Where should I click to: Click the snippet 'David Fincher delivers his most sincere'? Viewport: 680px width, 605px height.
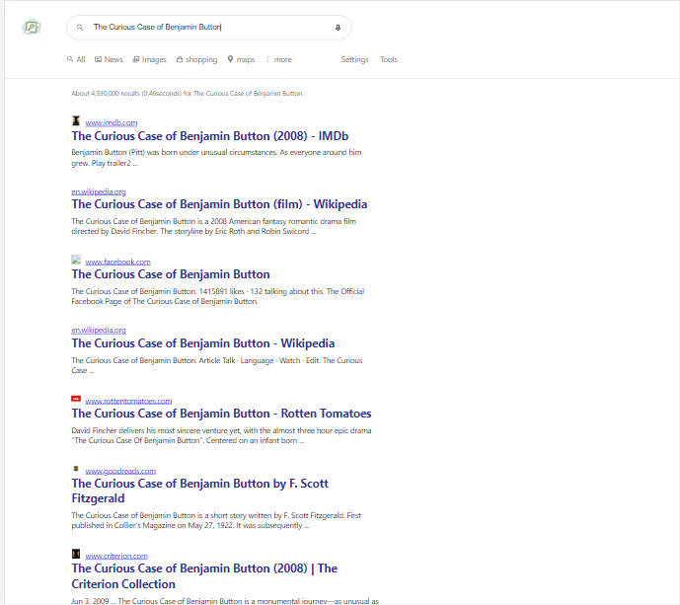221,435
